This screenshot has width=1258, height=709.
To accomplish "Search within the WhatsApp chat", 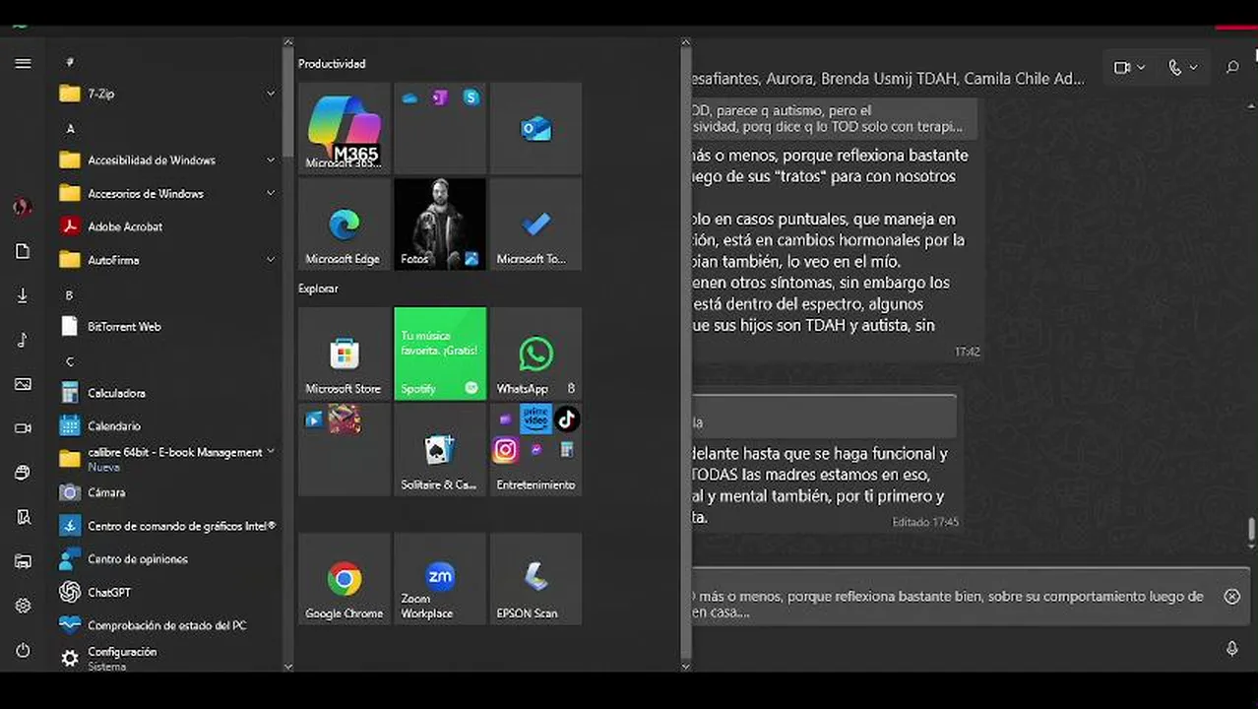I will coord(1232,68).
